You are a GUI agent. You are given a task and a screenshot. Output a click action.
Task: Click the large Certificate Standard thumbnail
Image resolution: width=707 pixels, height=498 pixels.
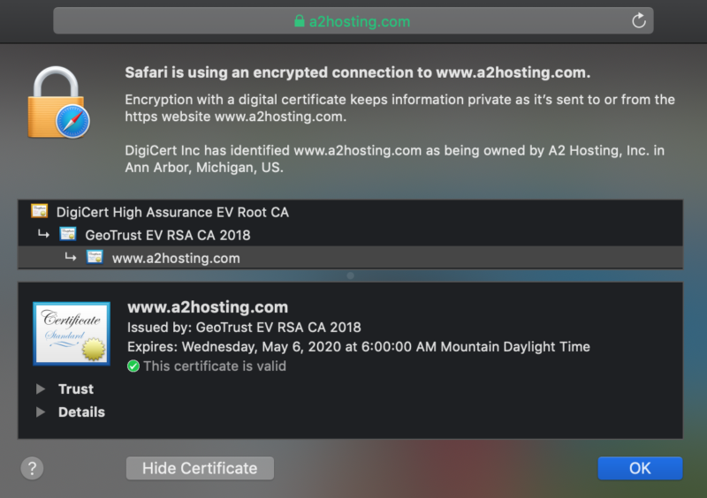72,333
